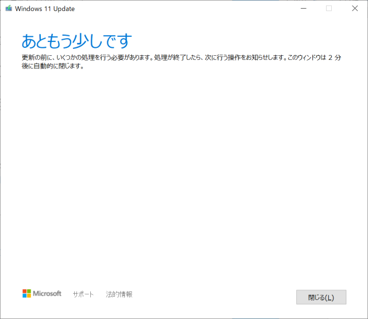Click the Windows 11 Update title text
The width and height of the screenshot is (368, 319).
click(x=45, y=9)
